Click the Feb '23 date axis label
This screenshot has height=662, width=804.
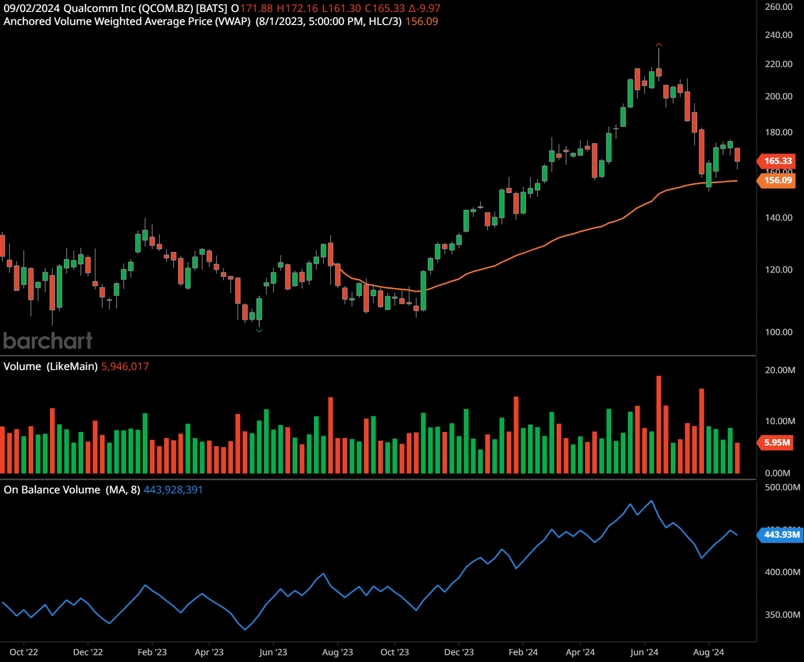tap(152, 652)
